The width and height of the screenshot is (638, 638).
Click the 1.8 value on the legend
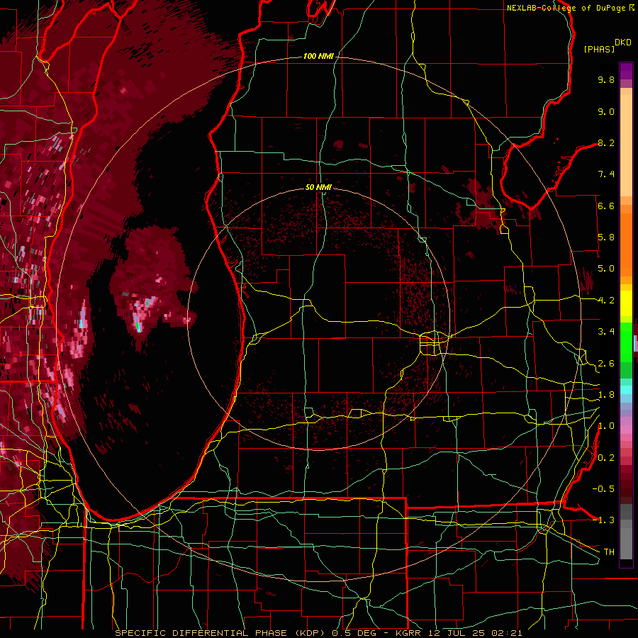point(606,395)
